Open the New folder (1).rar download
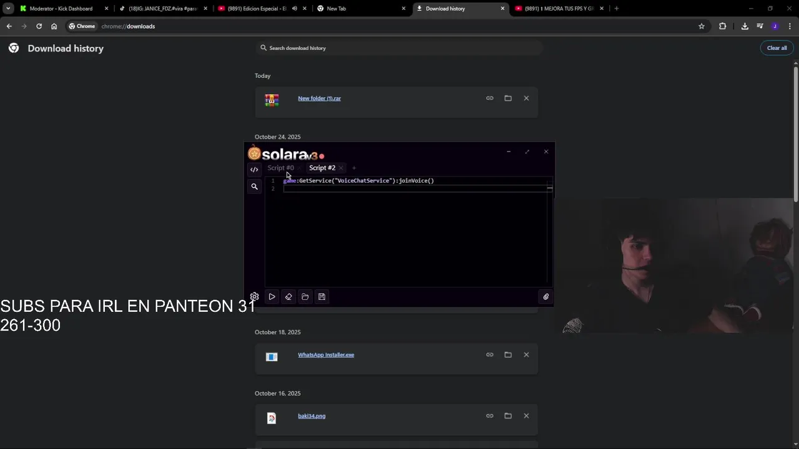Image resolution: width=799 pixels, height=449 pixels. [x=319, y=99]
